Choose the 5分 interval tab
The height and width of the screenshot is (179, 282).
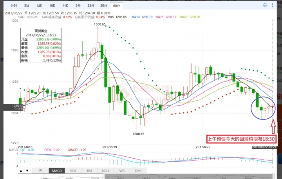[x=78, y=5]
